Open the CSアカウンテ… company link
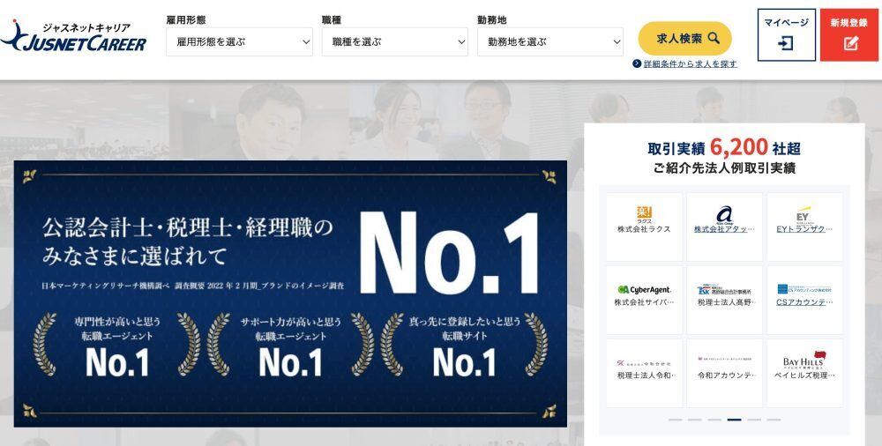The image size is (882, 446). pyautogui.click(x=804, y=302)
